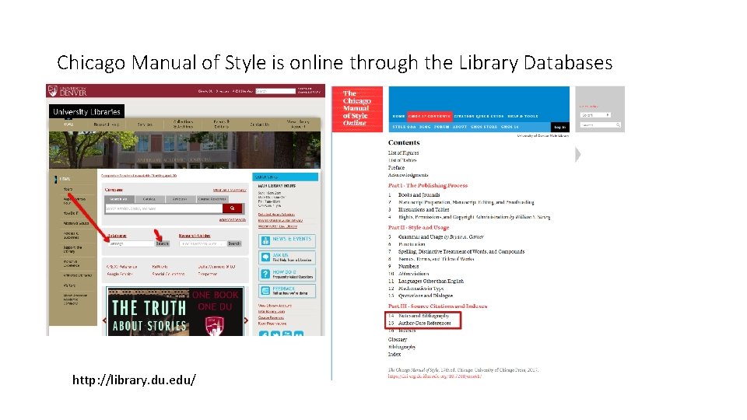This screenshot has height=420, width=747.
Task: Click the Advanced Search link under Compass
Action: coord(233,219)
